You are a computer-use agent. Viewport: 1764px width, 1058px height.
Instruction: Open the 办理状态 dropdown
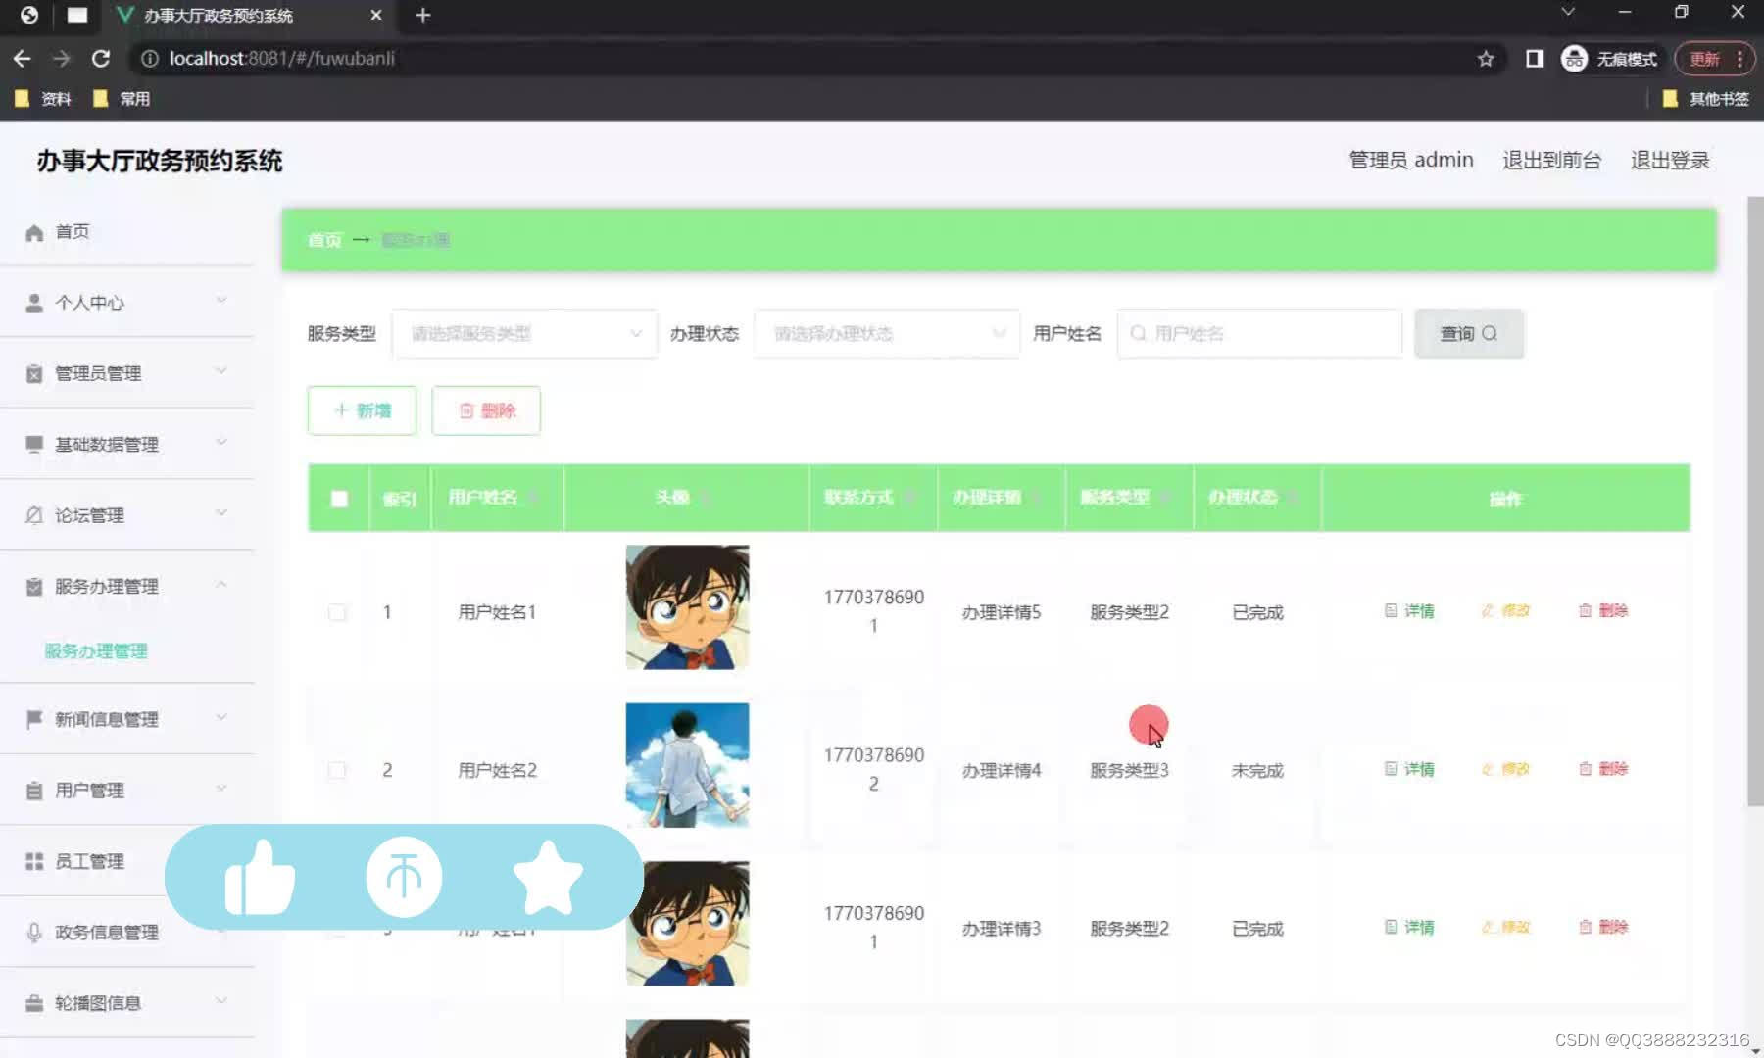tap(885, 333)
